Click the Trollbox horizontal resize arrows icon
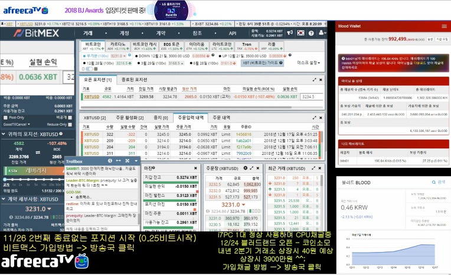Image resolution: width=451 pixels, height=275 pixels. click(x=119, y=161)
